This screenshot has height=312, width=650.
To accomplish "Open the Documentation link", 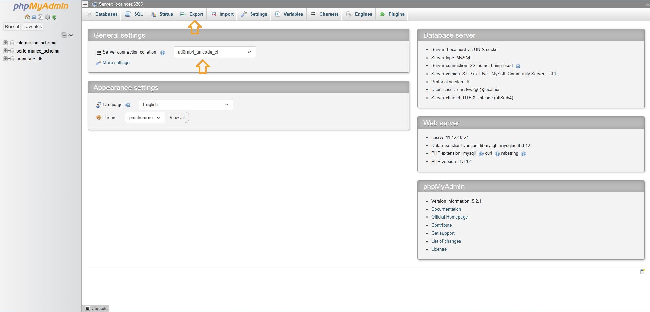I will click(x=446, y=209).
